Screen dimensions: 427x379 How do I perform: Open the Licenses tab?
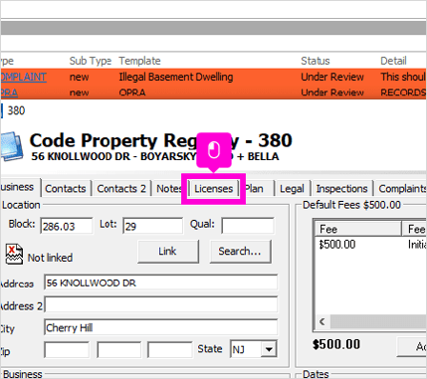coord(213,189)
